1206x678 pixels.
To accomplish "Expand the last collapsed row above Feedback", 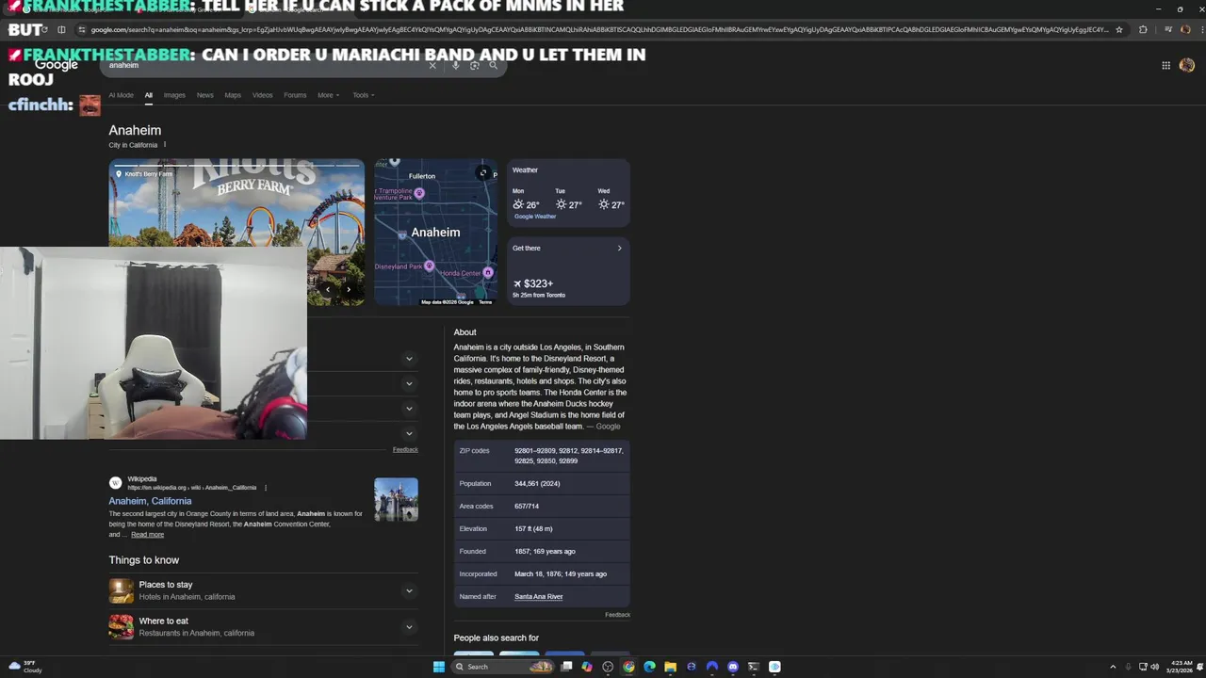I will point(409,433).
